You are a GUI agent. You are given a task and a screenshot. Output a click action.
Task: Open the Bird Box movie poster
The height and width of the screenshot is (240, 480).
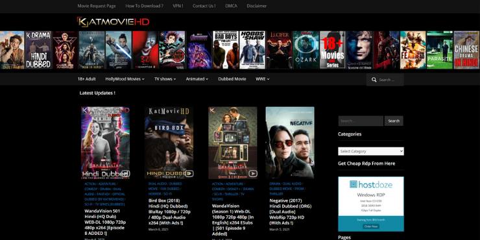[169, 143]
